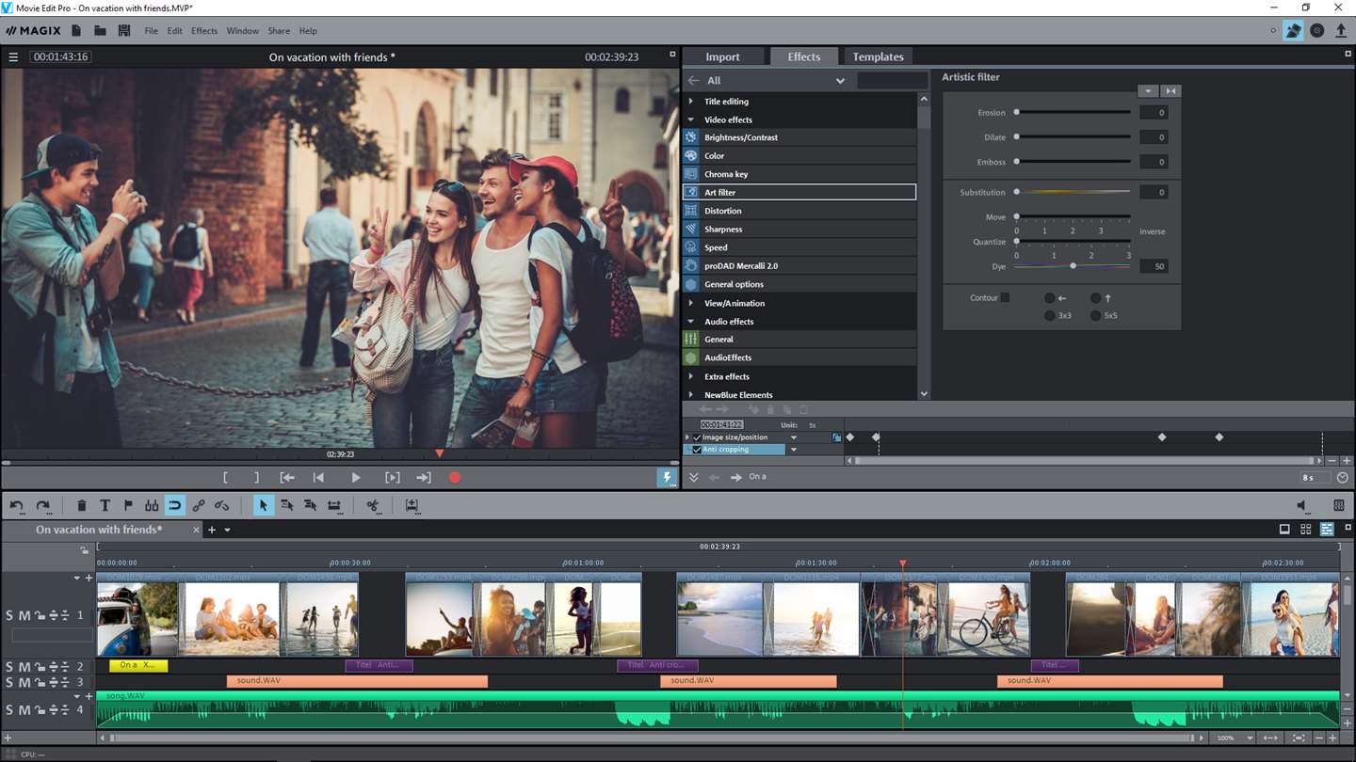Click the trash delete icon in the toolbar
This screenshot has width=1356, height=762.
(x=82, y=505)
